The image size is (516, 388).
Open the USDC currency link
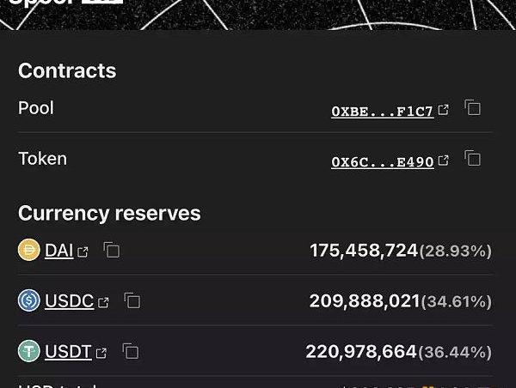coord(69,301)
